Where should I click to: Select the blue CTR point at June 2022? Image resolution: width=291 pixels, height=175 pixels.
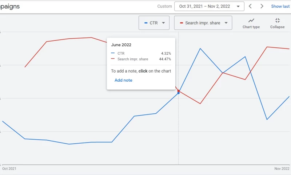178,93
